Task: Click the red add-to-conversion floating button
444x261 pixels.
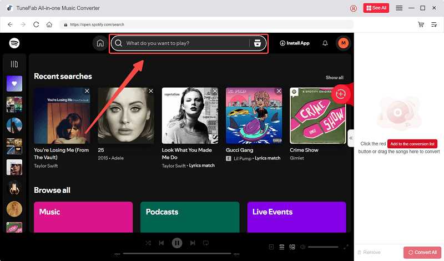Action: click(341, 94)
